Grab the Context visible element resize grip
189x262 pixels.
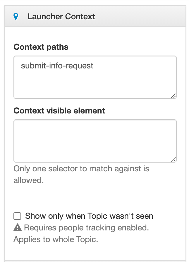coord(173,160)
